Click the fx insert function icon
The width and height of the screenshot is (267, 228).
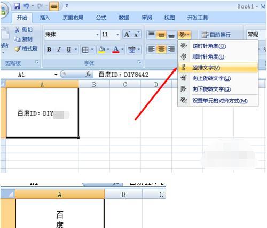88,74
